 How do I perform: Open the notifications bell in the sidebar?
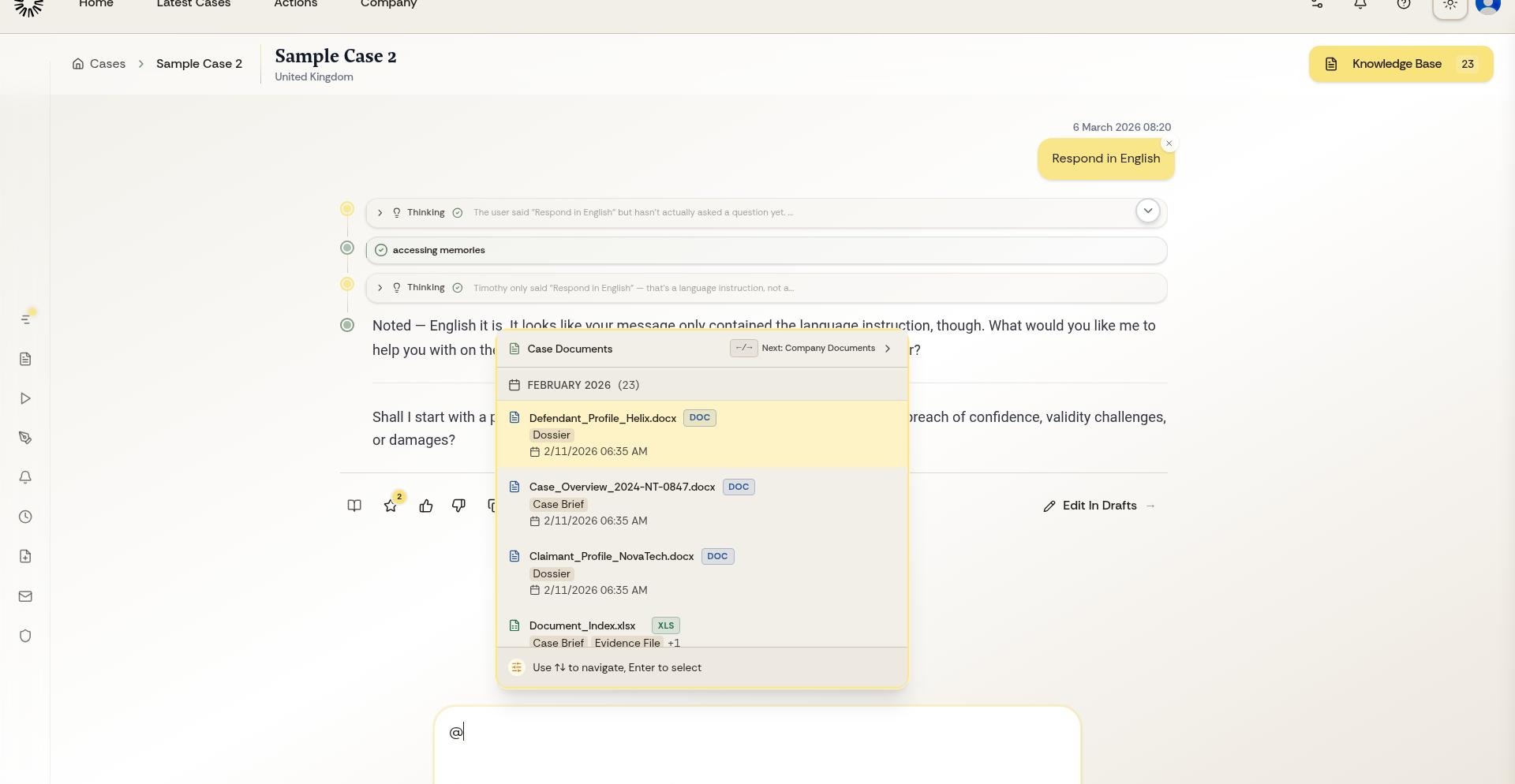pyautogui.click(x=25, y=477)
